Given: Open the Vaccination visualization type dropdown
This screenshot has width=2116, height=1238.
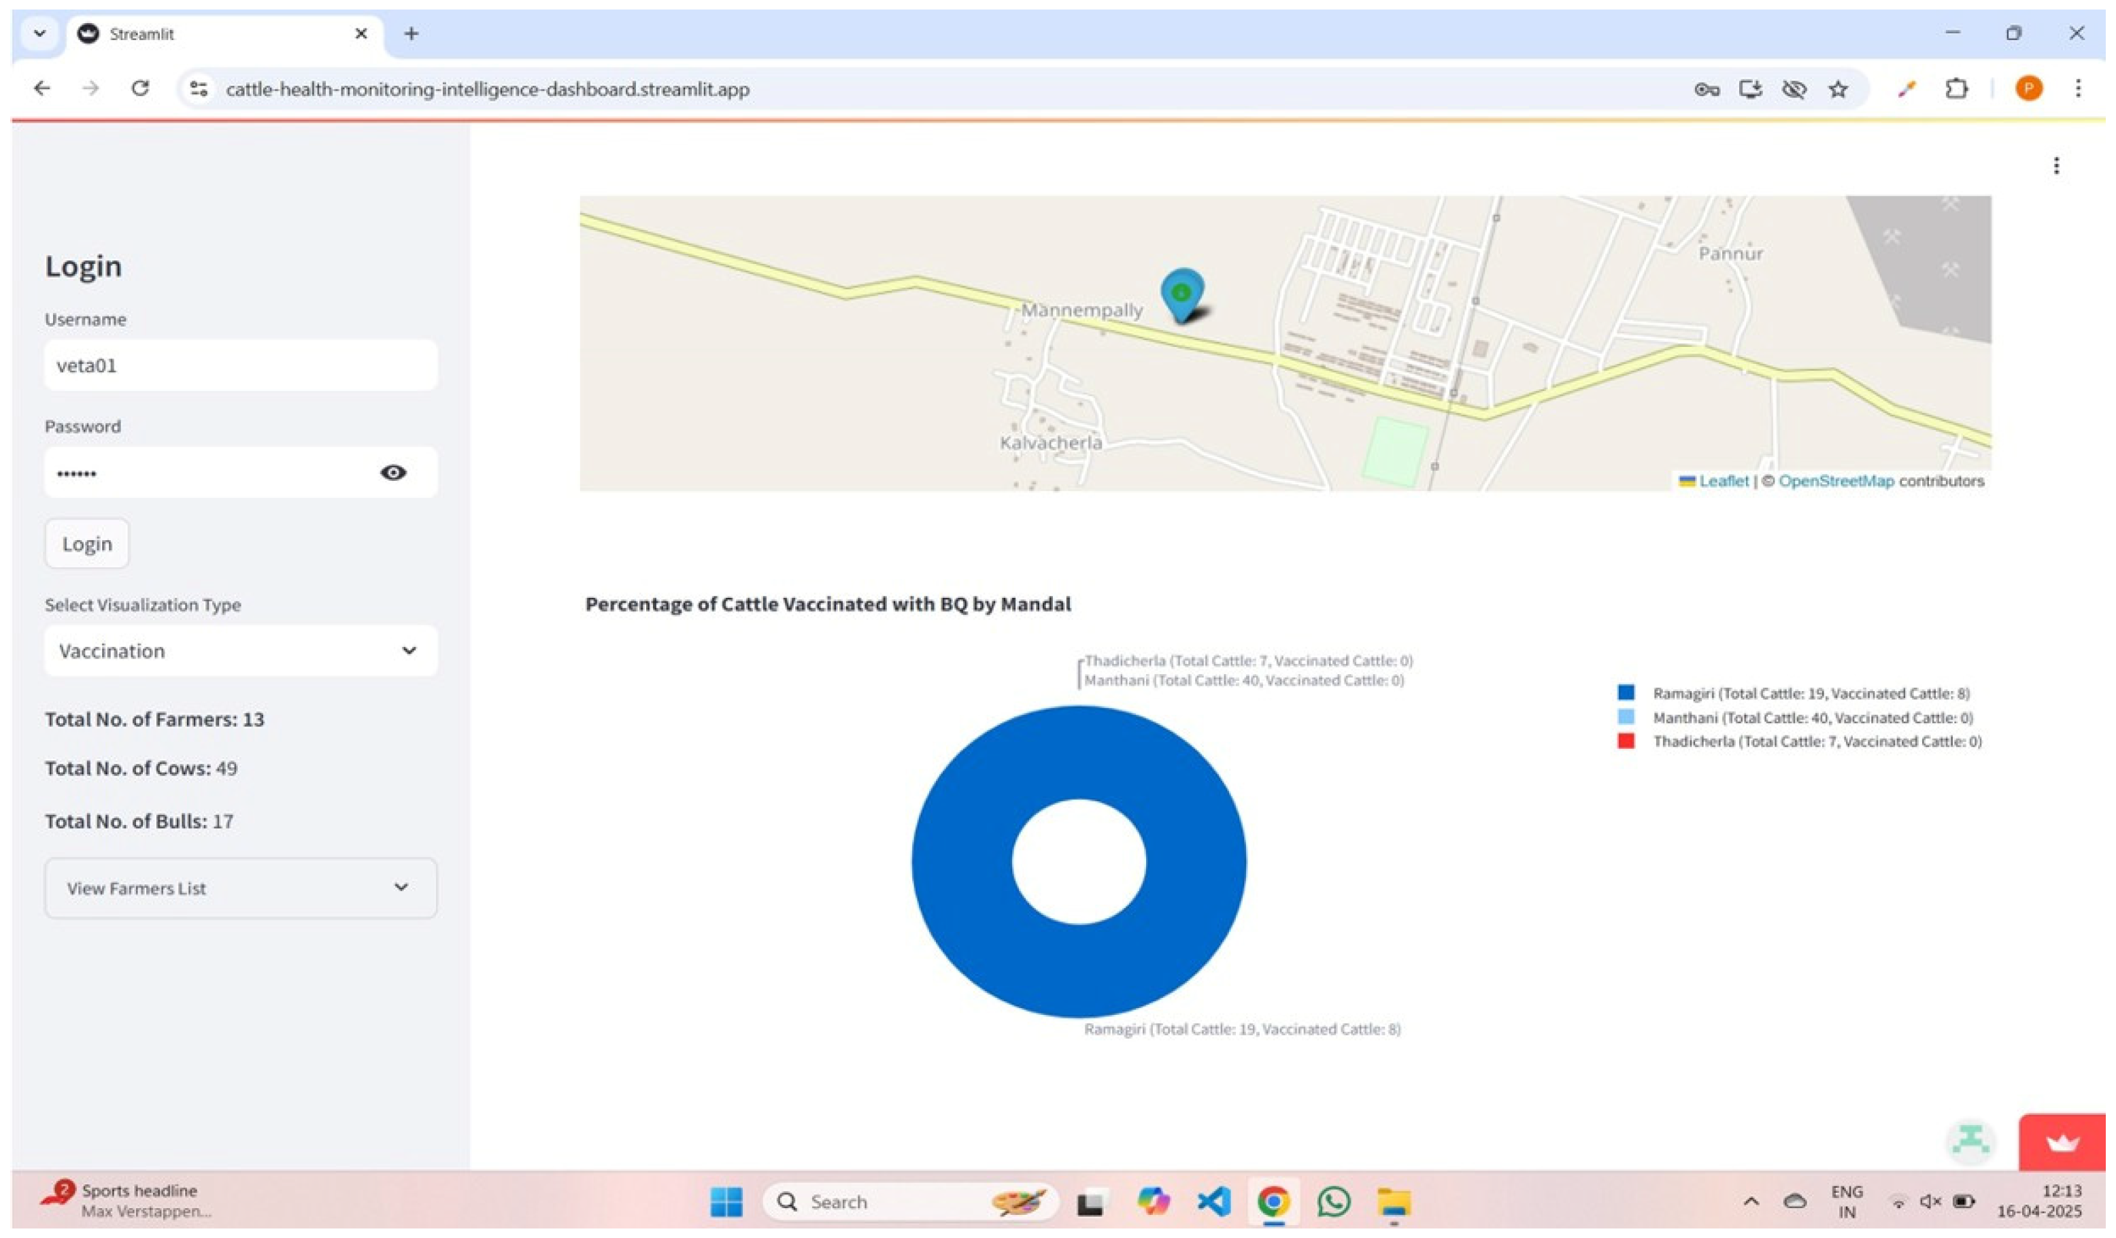Looking at the screenshot, I should (240, 651).
